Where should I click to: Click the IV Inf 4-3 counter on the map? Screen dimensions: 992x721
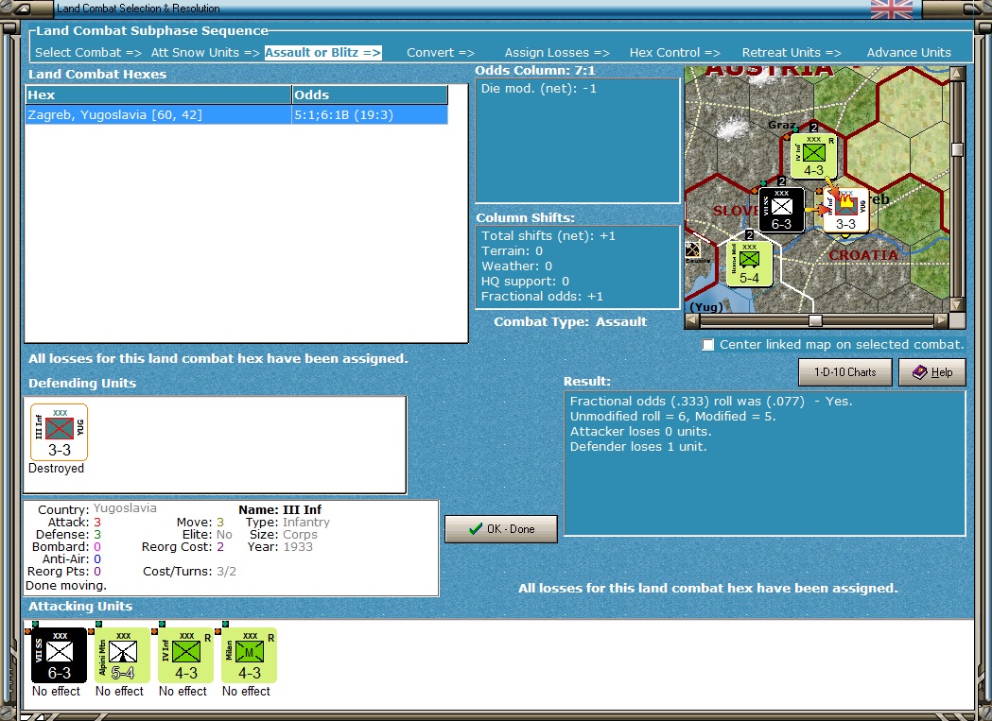click(813, 156)
